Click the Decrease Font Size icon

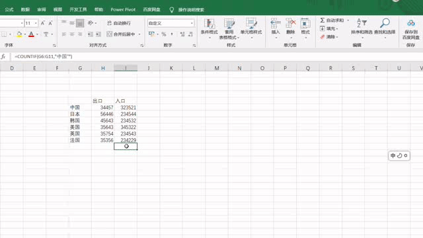(50, 23)
